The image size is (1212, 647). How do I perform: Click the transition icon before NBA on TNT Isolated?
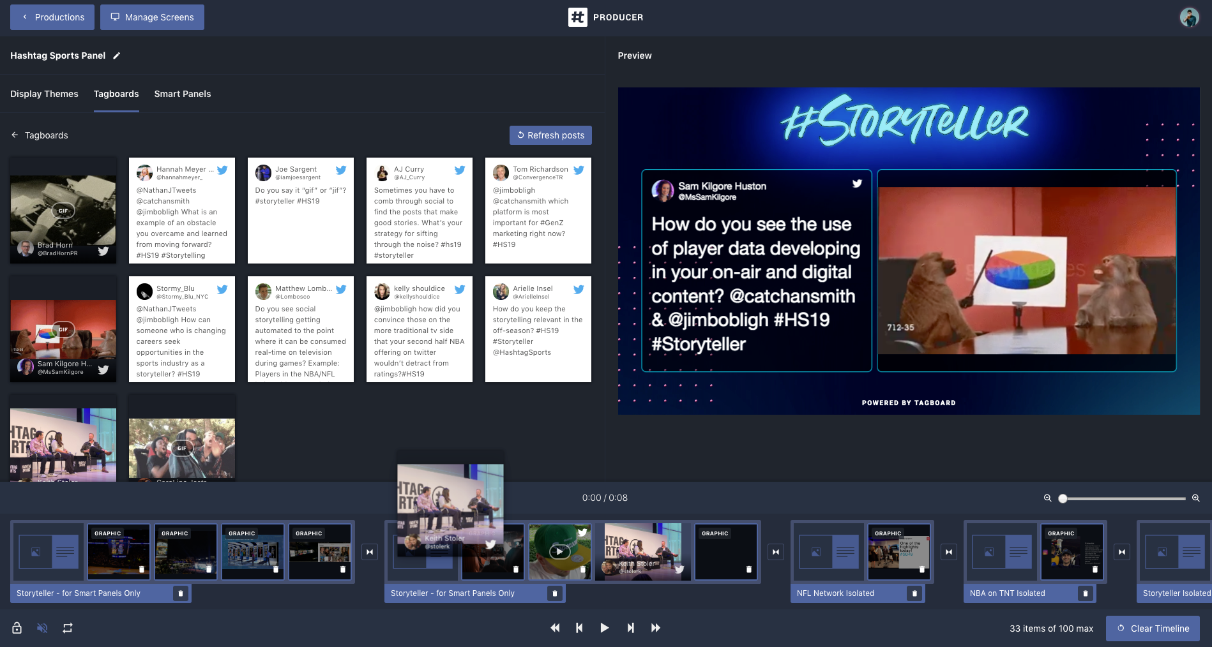[x=949, y=552]
